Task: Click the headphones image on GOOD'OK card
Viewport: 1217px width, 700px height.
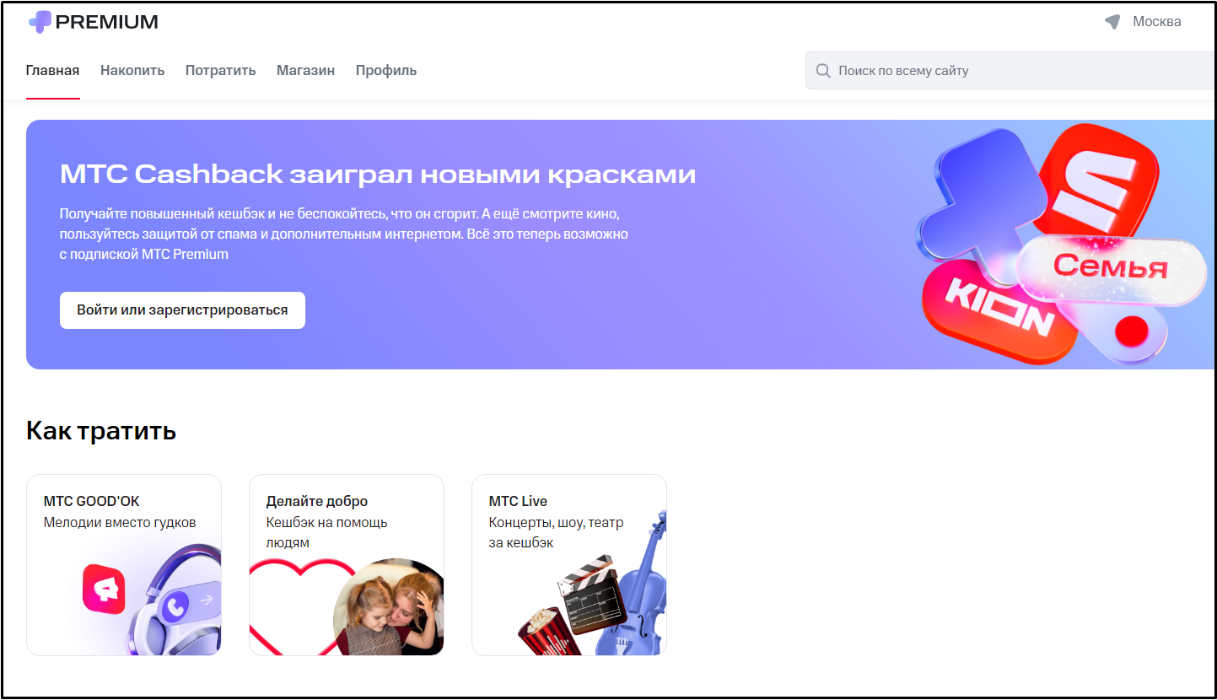Action: point(173,600)
